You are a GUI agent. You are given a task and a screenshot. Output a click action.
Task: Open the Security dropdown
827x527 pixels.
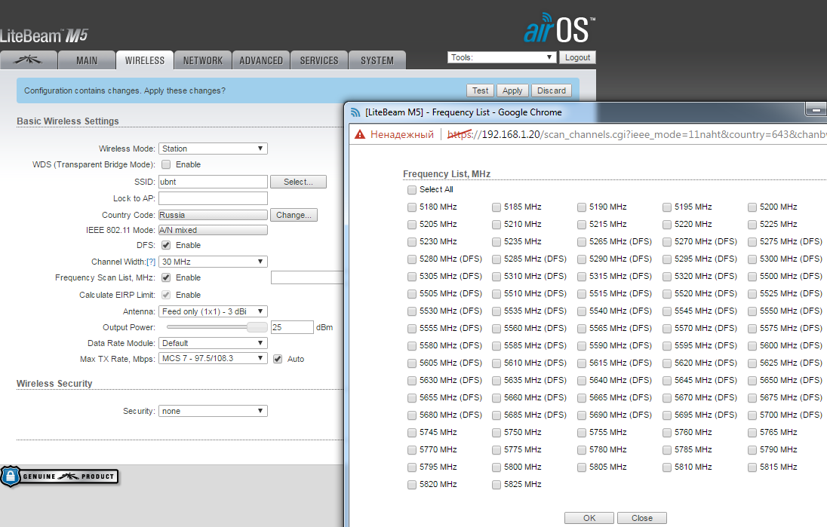coord(213,411)
